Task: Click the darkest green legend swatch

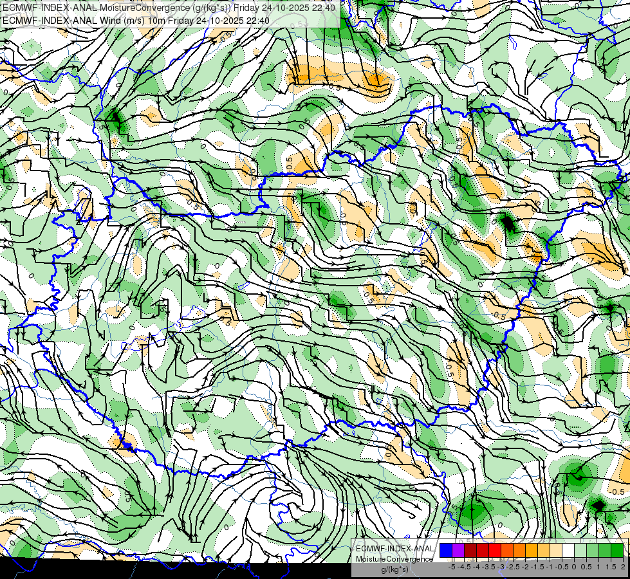Action: (617, 551)
